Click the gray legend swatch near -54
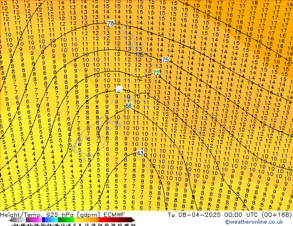Viewport: 293px width, 226px height. pos(14,220)
